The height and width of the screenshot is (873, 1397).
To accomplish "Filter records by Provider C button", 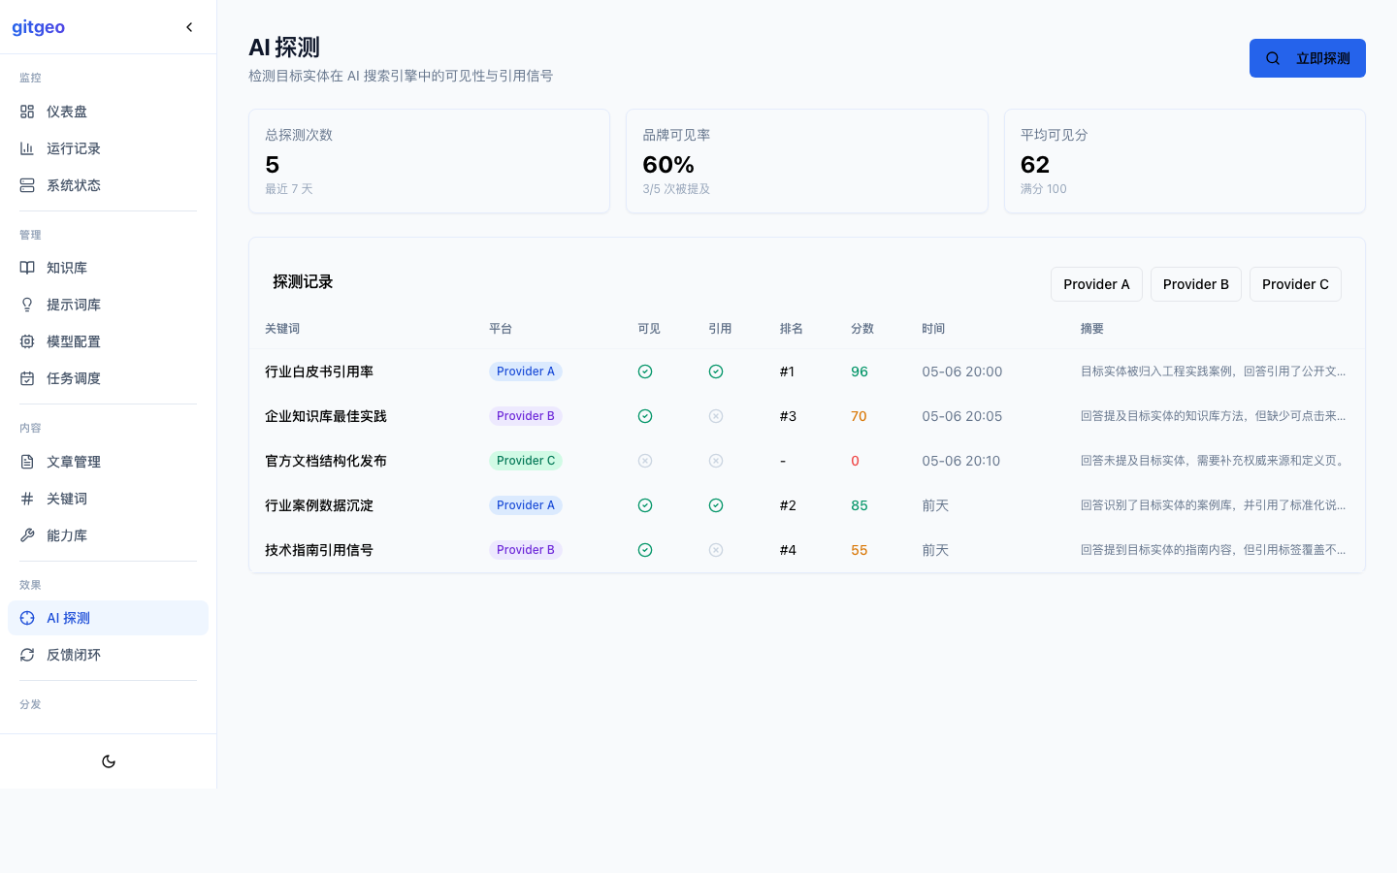I will [1295, 284].
